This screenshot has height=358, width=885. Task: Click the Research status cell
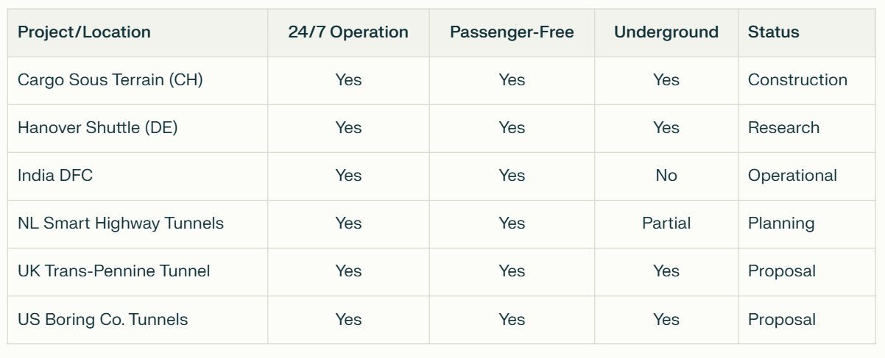[x=783, y=128]
